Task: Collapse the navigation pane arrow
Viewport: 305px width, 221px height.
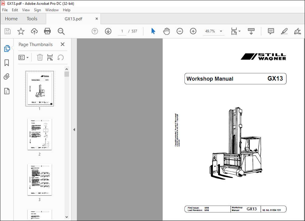Action: click(x=74, y=130)
